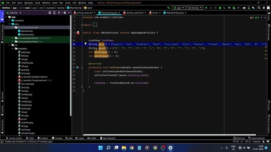Toggle Device File Explorer on right sidebar
The image size is (271, 152).
pos(269,125)
